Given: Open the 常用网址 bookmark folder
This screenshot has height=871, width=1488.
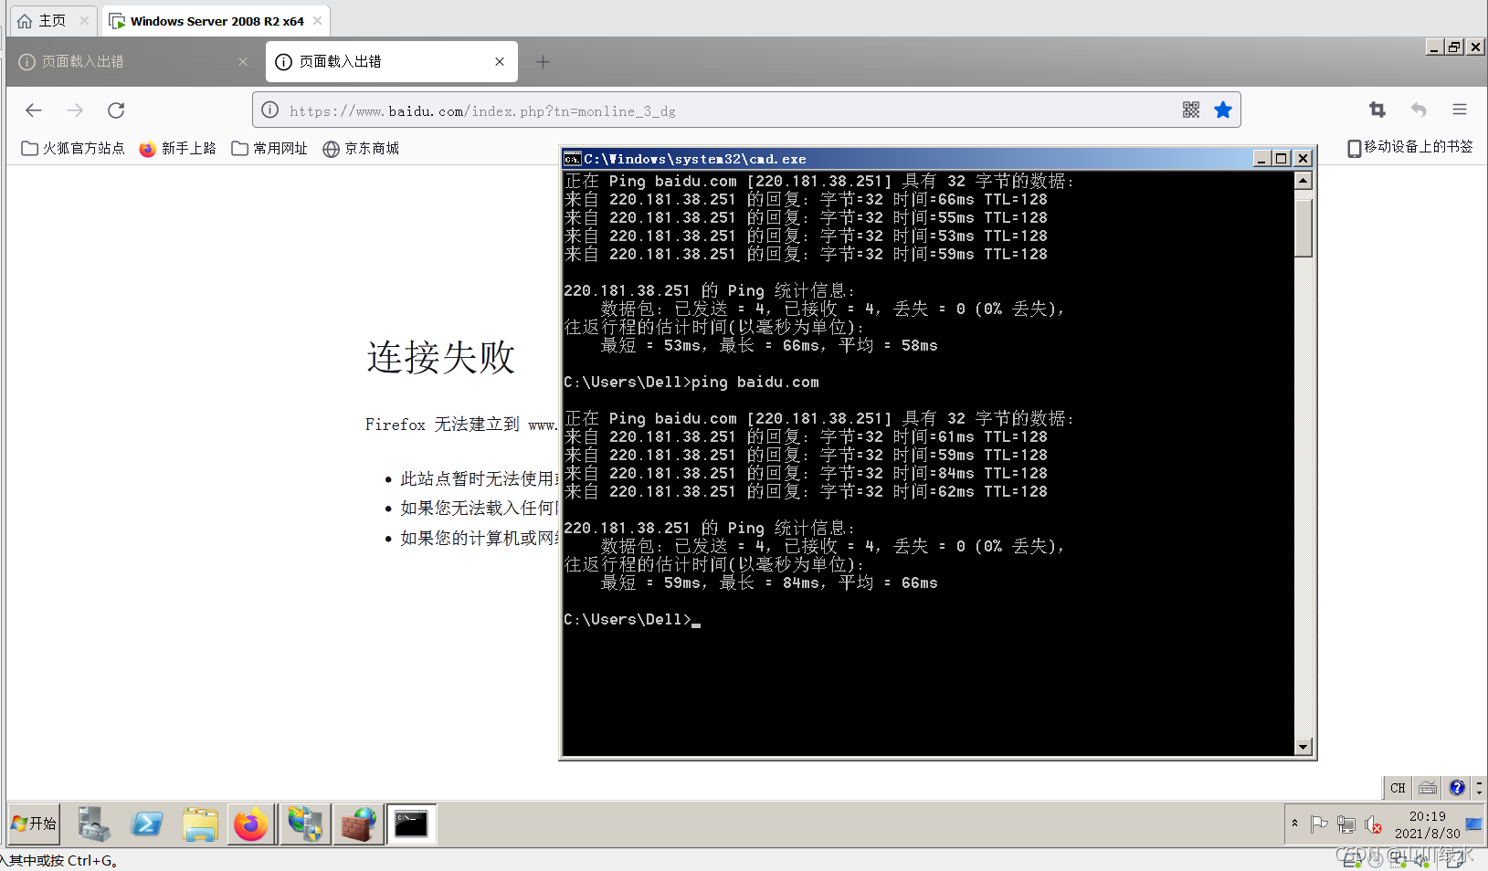Looking at the screenshot, I should click(269, 149).
